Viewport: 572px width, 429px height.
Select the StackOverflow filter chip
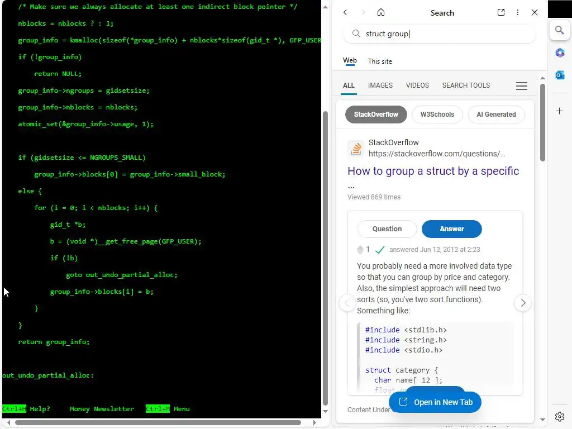click(376, 115)
